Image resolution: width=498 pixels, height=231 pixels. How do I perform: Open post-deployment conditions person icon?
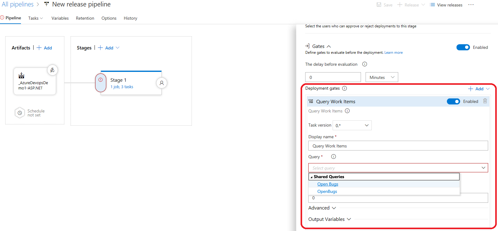click(162, 83)
